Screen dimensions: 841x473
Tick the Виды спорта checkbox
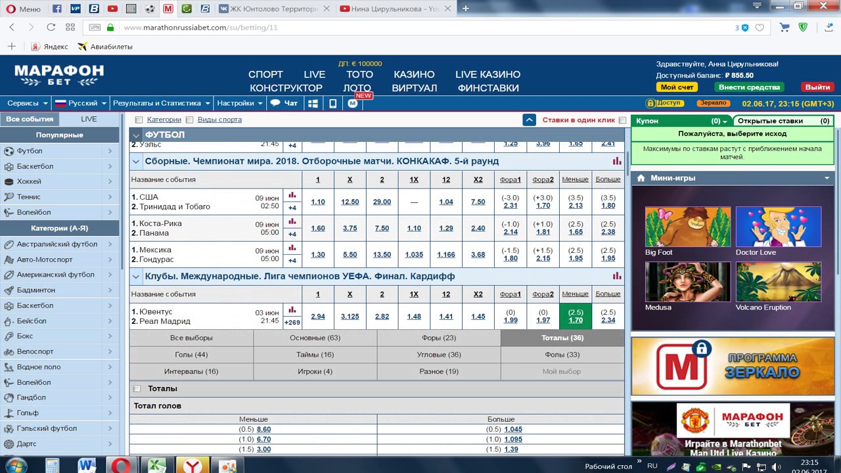(190, 120)
